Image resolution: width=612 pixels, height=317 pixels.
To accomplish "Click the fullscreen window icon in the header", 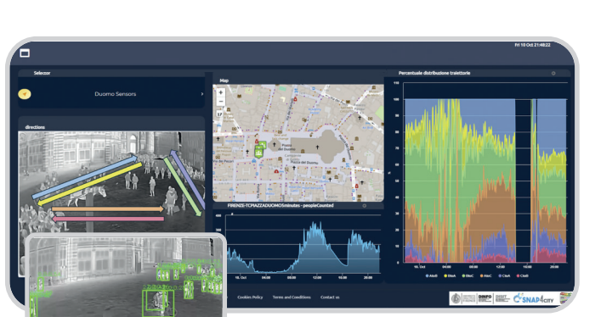I will 25,53.
